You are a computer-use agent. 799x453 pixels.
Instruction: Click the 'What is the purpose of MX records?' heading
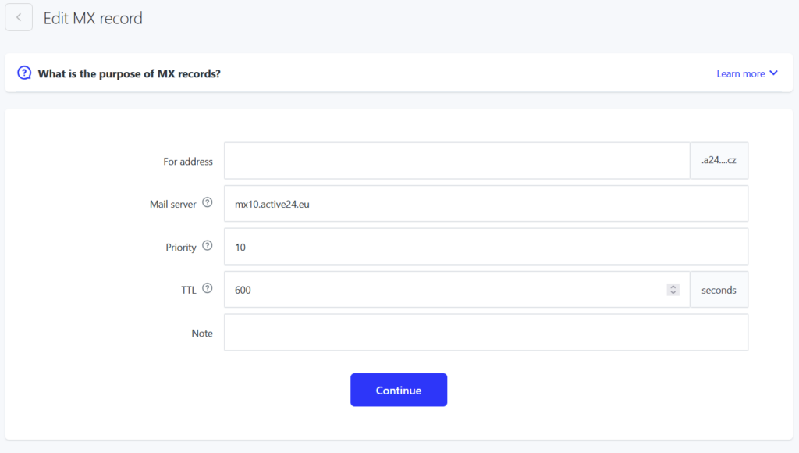130,73
